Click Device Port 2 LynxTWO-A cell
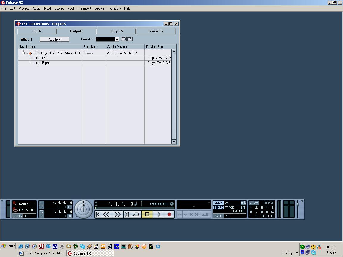This screenshot has width=343, height=257. 158,63
